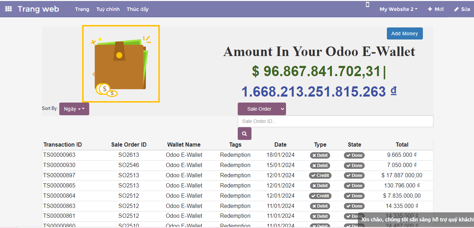Open the Sale Order filter dropdown

coord(262,109)
